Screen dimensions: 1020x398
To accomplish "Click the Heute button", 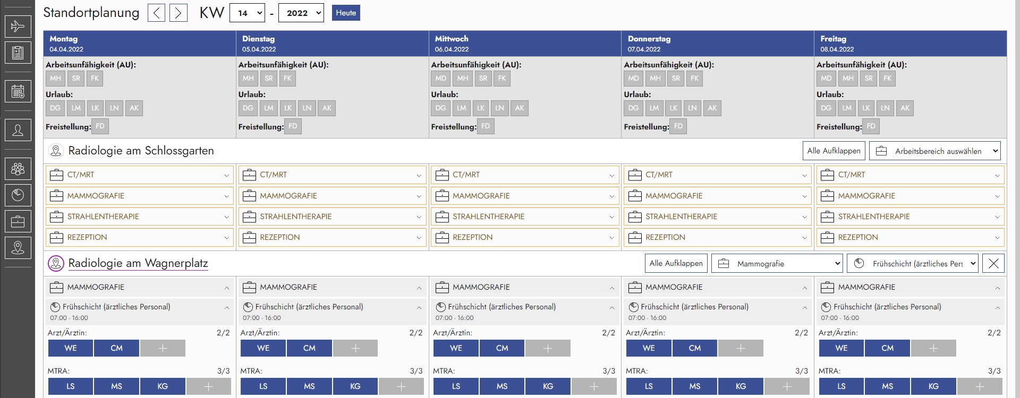I will click(x=346, y=13).
